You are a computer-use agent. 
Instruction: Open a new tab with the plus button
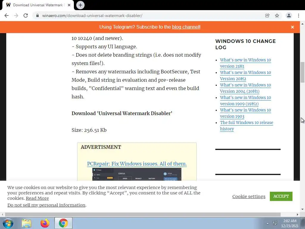point(80,5)
